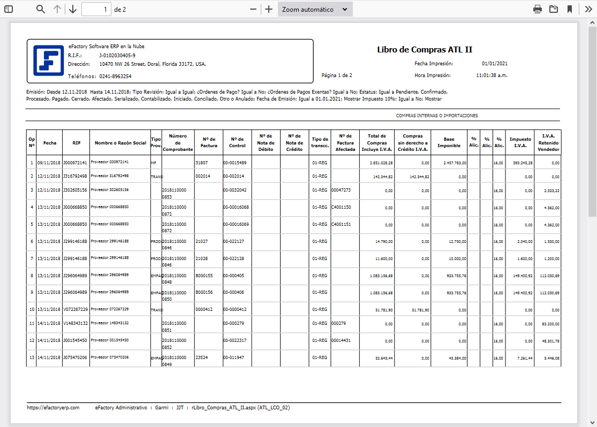
Task: Open the find in document search
Action: click(x=41, y=9)
